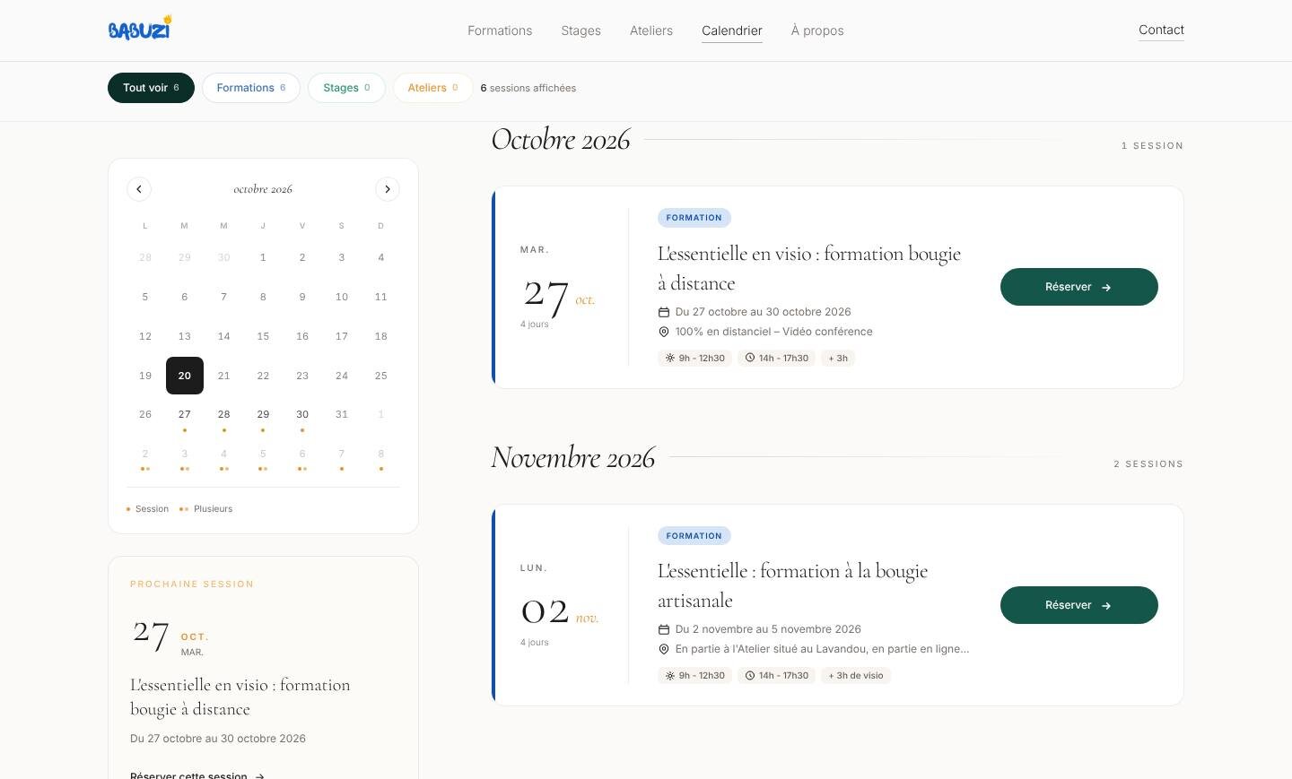1292x779 pixels.
Task: Click the FORMATION badge in November card
Action: (x=694, y=536)
